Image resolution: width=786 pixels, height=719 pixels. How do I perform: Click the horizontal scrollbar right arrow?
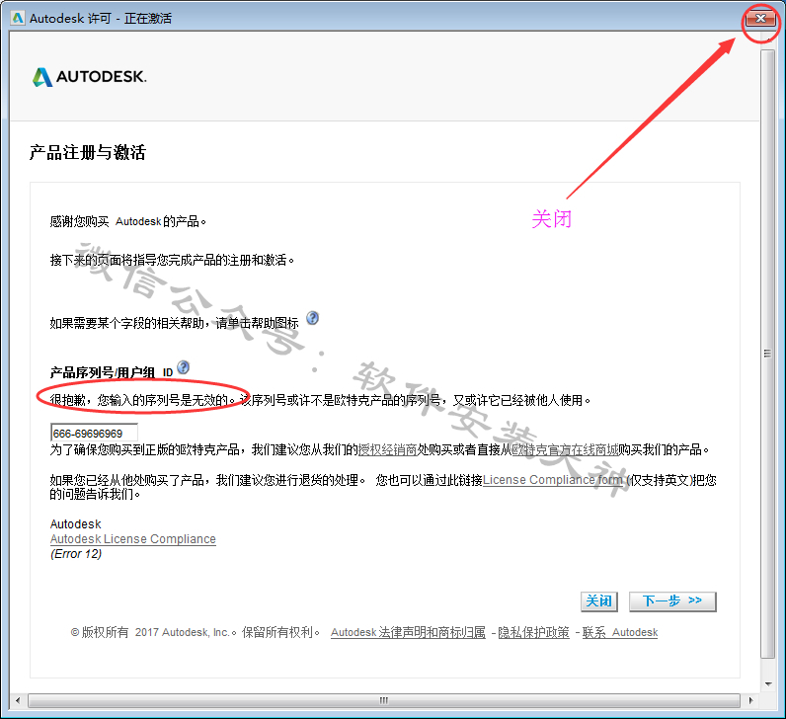click(x=750, y=700)
